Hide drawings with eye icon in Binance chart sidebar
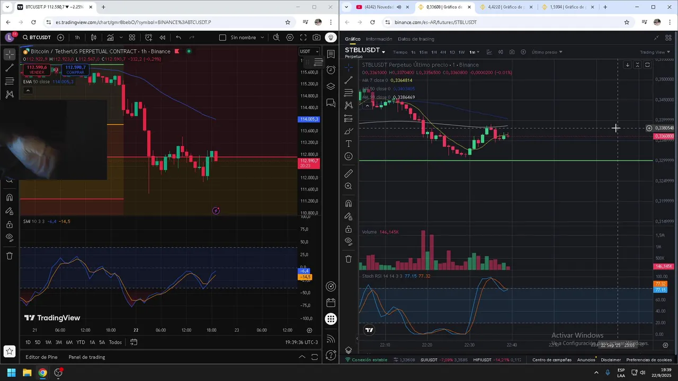Image resolution: width=678 pixels, height=381 pixels. [349, 241]
